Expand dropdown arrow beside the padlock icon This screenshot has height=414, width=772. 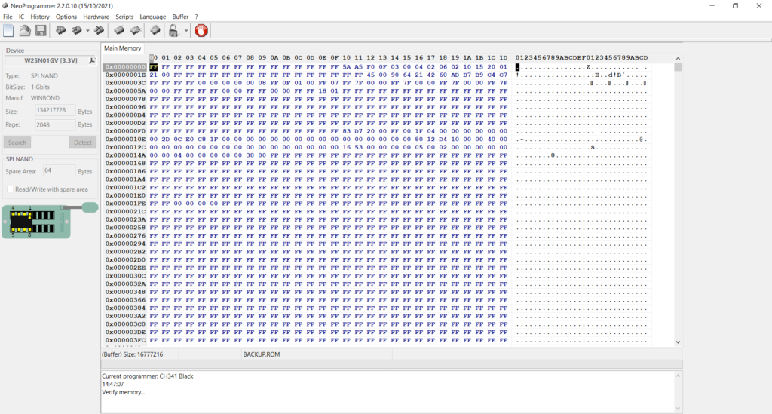click(185, 31)
